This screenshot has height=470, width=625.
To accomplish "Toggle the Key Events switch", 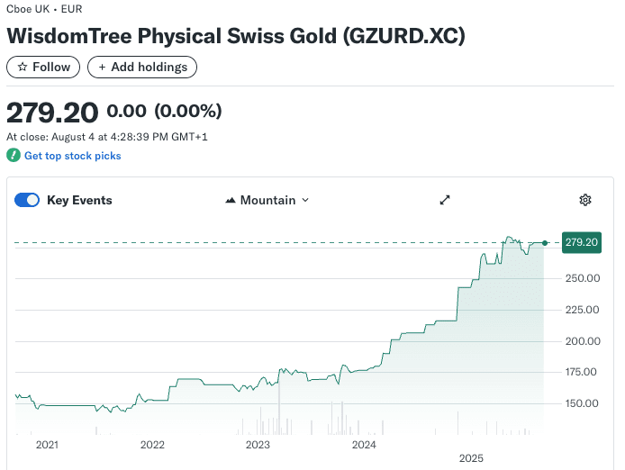I will tap(27, 200).
